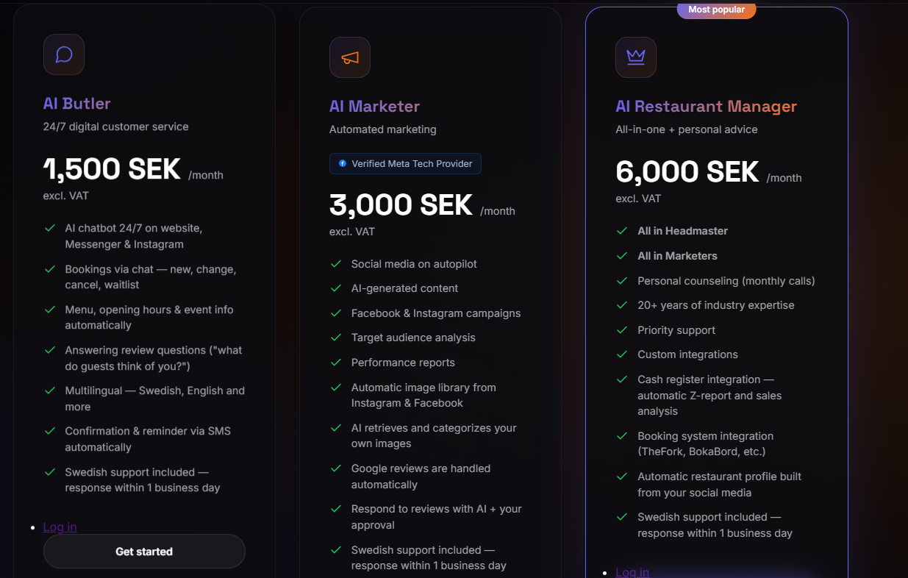Select the AI Marketer plan heading

374,107
